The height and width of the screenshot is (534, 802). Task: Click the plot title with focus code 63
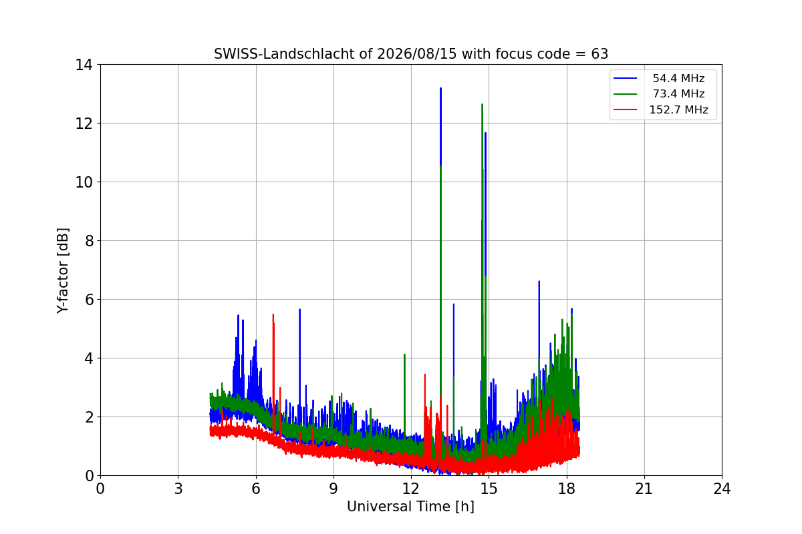pos(411,54)
